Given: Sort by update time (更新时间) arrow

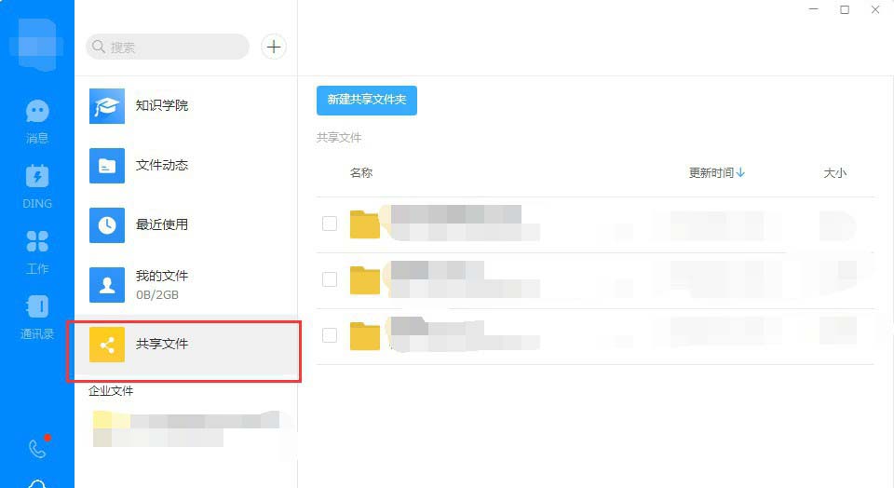Looking at the screenshot, I should pos(741,173).
